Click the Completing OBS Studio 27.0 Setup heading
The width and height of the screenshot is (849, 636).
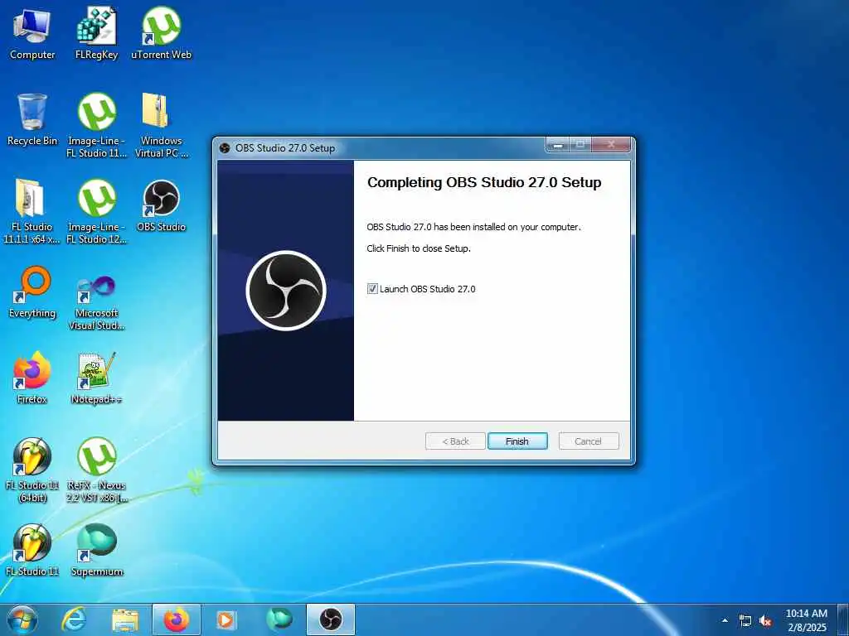pos(484,182)
